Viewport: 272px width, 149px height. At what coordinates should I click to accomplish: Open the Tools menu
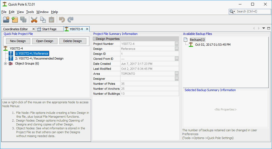click(x=30, y=12)
